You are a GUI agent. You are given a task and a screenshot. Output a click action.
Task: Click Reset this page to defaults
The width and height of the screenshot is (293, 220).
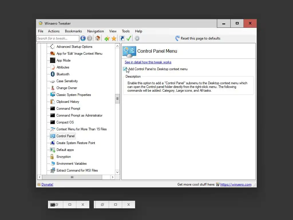[198, 38]
